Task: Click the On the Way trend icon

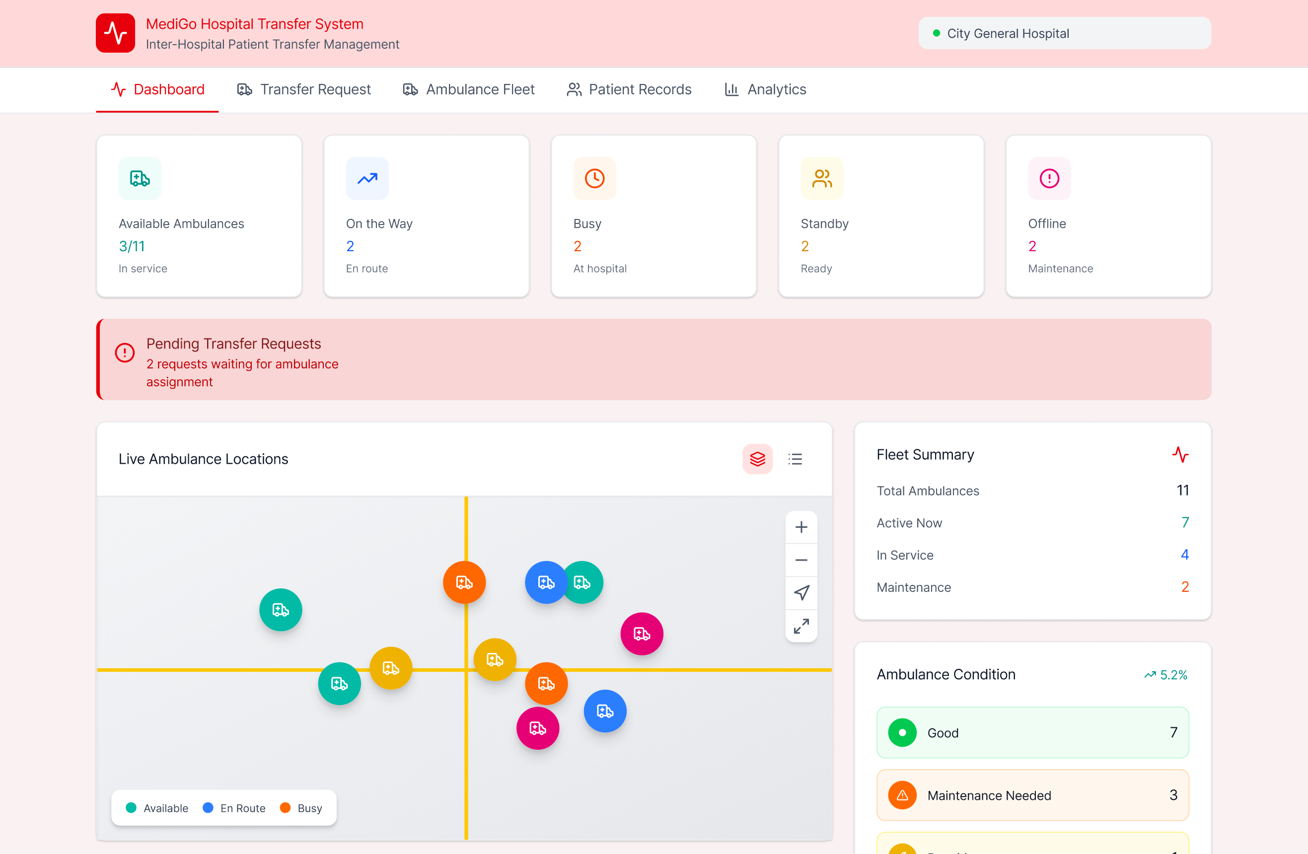Action: pos(367,179)
